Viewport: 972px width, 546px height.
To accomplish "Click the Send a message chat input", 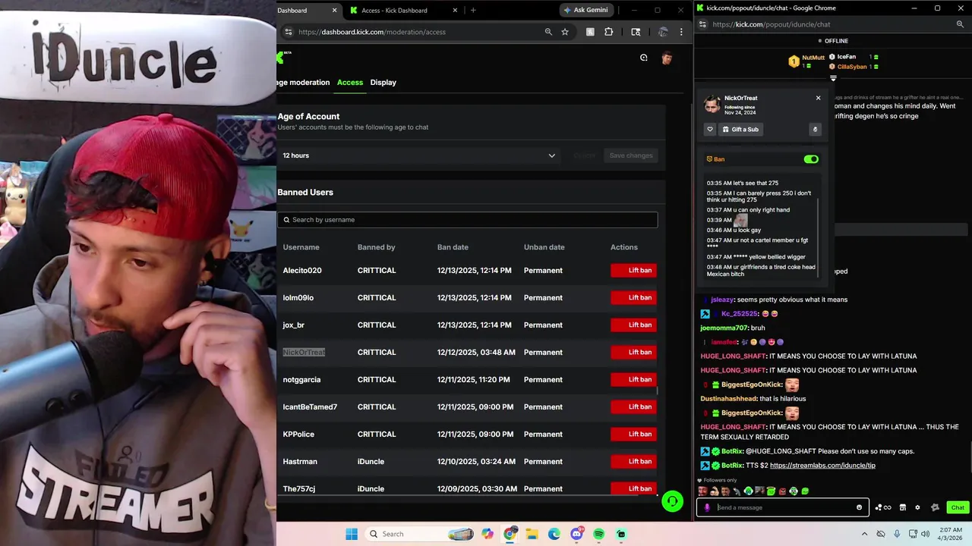I will point(784,507).
